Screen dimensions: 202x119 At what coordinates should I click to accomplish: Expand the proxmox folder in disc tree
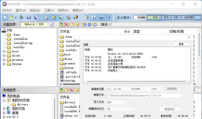4,60
